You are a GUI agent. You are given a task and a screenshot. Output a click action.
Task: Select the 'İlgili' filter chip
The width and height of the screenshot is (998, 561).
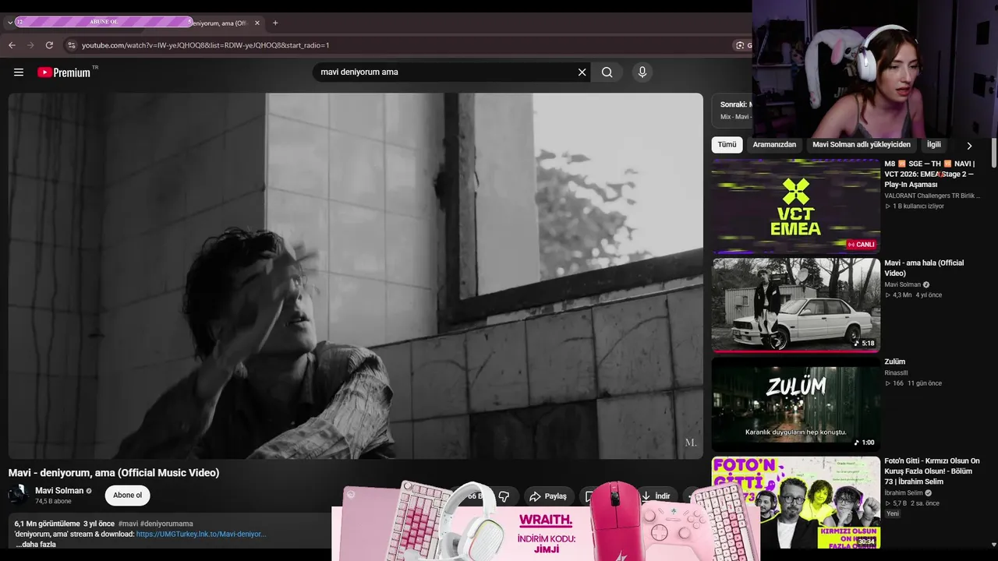pos(933,145)
